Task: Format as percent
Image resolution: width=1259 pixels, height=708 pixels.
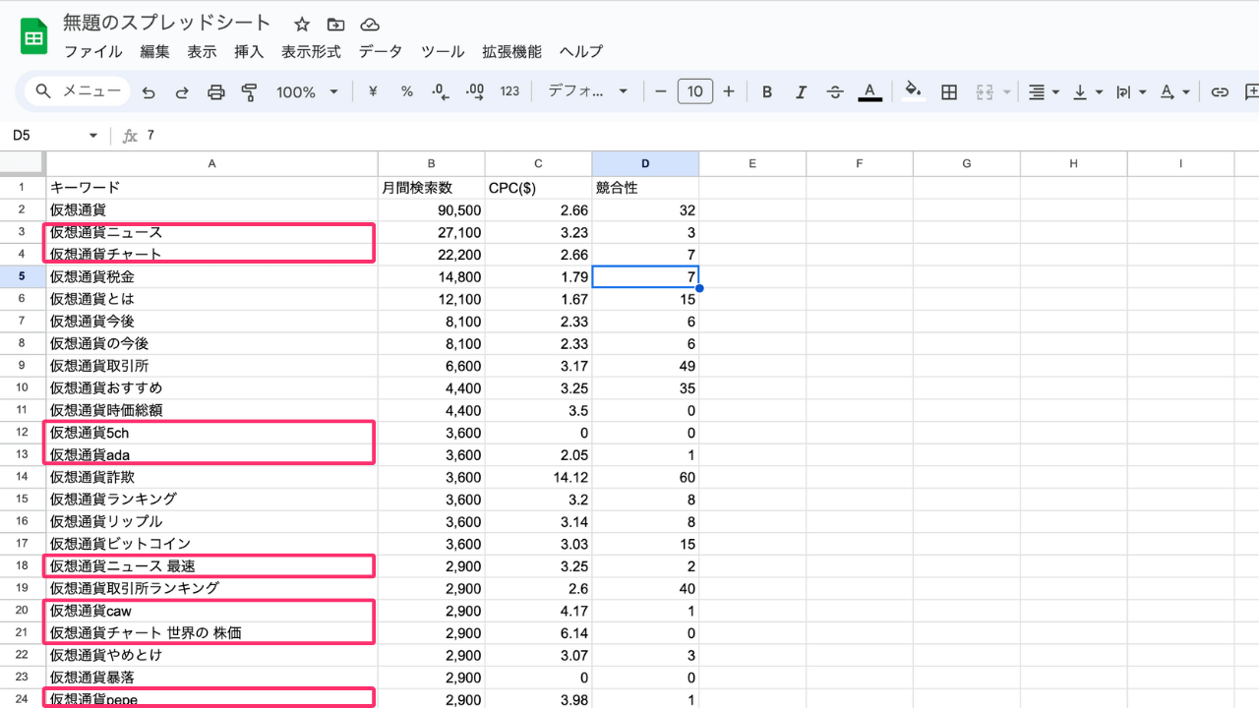Action: [406, 91]
